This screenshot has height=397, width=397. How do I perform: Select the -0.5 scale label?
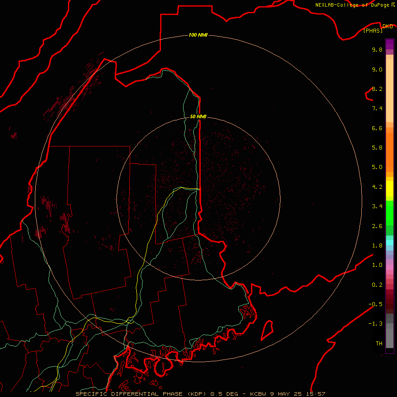pyautogui.click(x=375, y=304)
